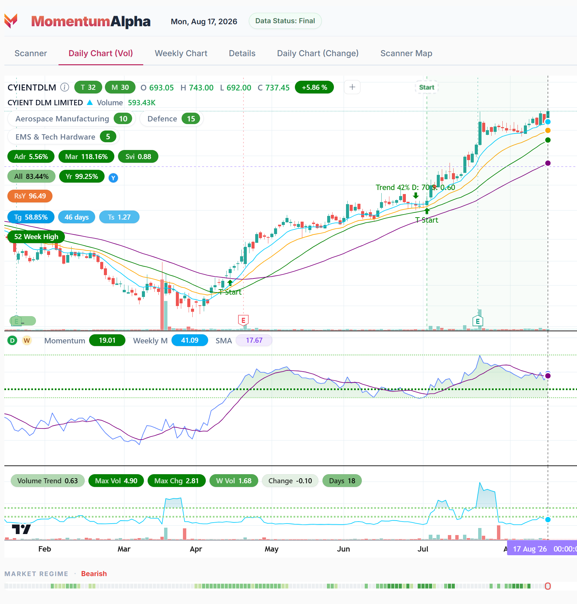
Task: Click the T Start arrow near July
Action: click(x=427, y=211)
